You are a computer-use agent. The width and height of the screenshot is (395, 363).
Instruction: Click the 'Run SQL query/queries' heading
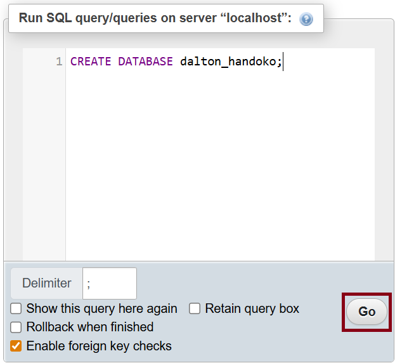click(x=155, y=18)
